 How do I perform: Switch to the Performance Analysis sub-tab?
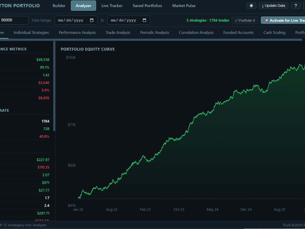click(77, 33)
